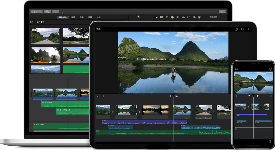The width and height of the screenshot is (275, 150).
Task: Select the blue 摩托车 audio clip on iPad
Action: click(201, 127)
